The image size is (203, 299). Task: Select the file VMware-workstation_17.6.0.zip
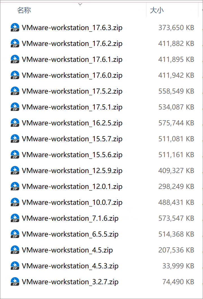(x=72, y=75)
